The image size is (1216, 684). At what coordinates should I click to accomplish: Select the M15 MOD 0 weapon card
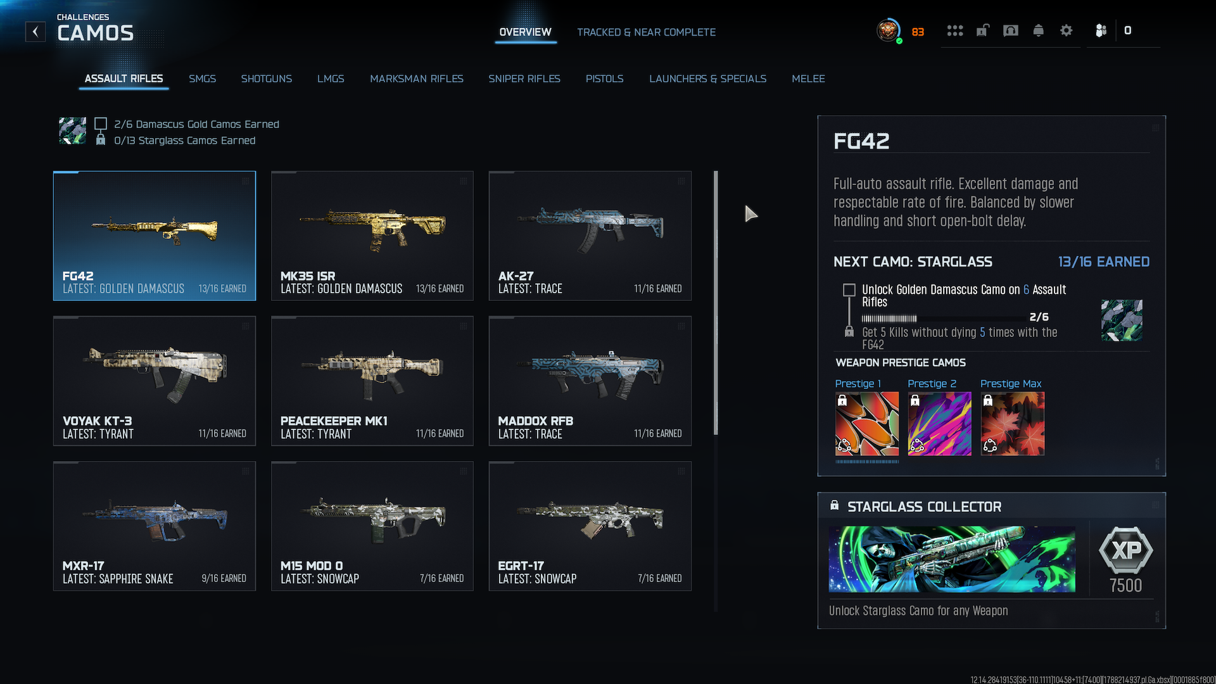tap(372, 526)
